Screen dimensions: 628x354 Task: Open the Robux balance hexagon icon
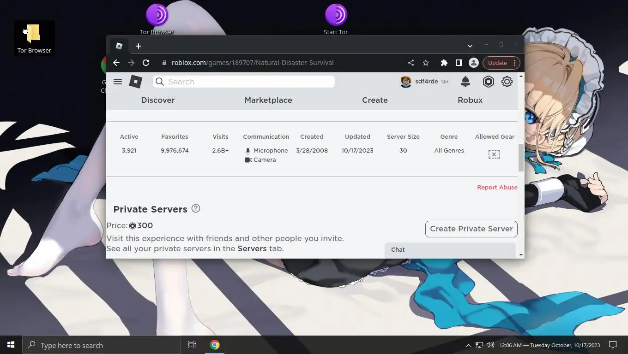tap(489, 82)
